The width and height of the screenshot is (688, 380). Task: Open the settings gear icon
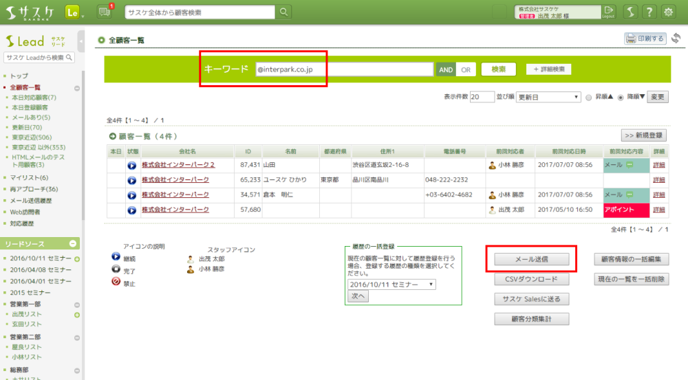[668, 12]
